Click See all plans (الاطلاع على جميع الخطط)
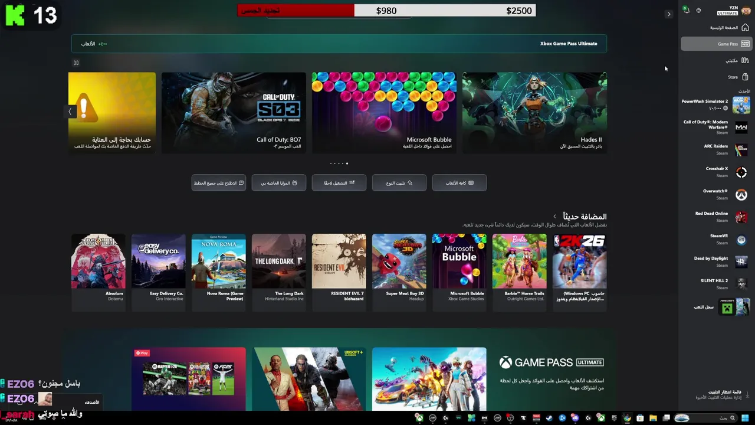Viewport: 755px width, 425px height. 219,183
